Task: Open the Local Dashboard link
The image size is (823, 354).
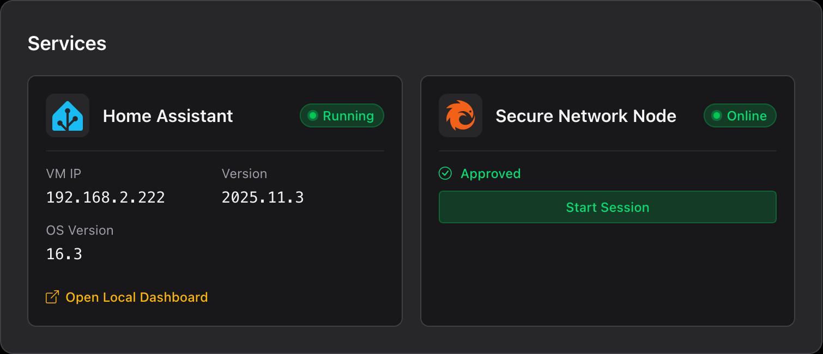Action: 136,297
